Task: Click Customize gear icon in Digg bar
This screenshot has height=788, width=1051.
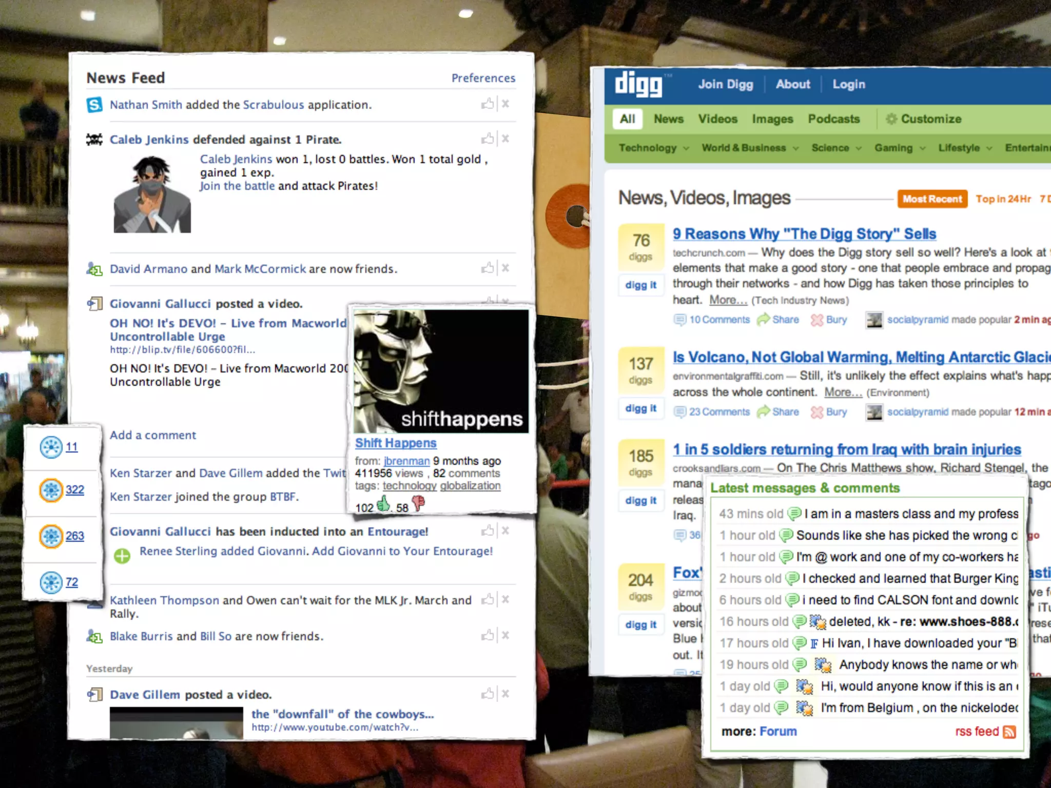Action: tap(891, 119)
